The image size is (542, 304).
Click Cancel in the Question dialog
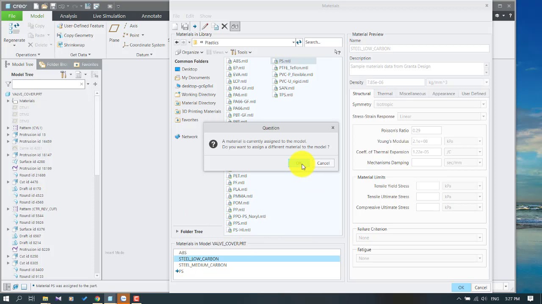(323, 163)
